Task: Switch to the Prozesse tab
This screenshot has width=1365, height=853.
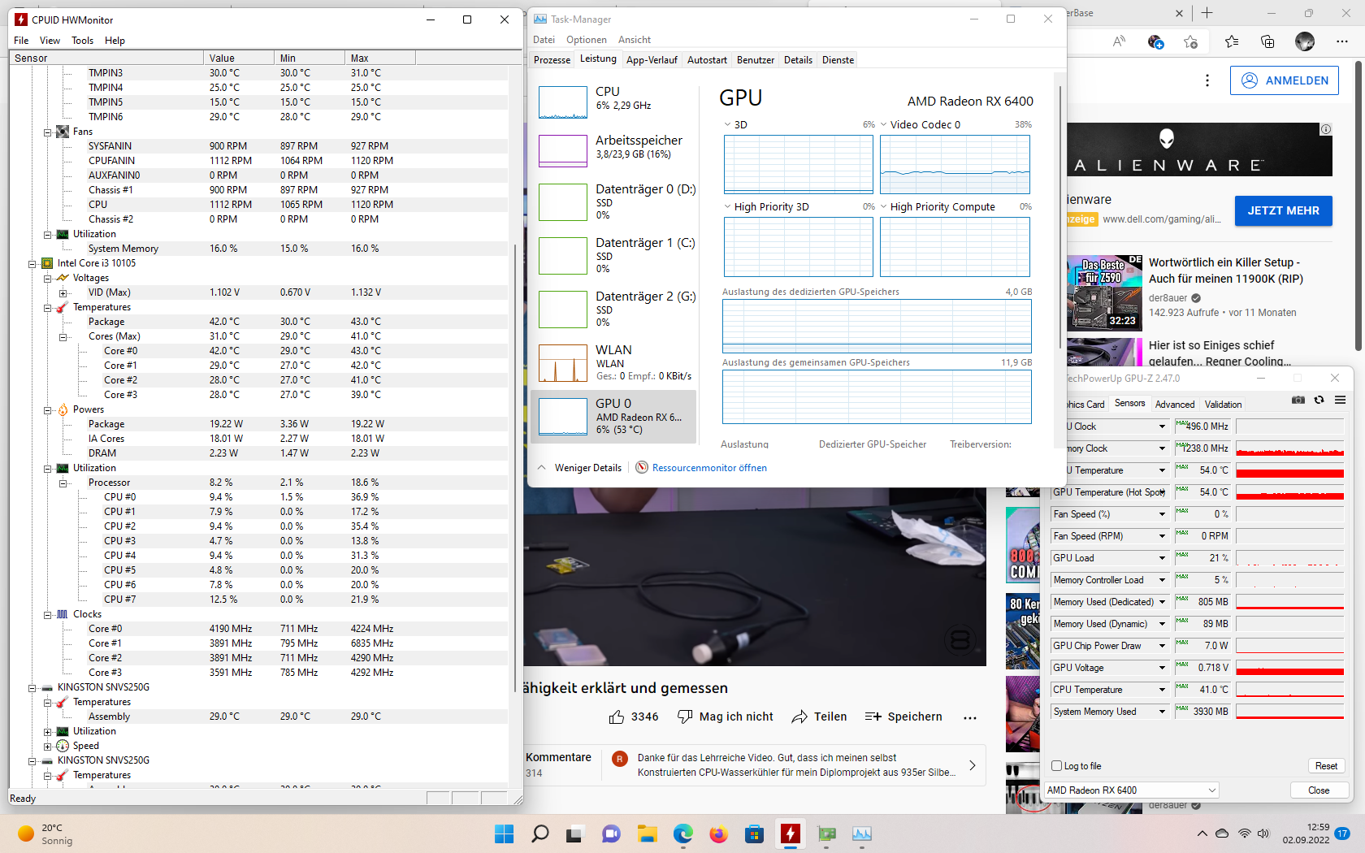Action: [552, 60]
